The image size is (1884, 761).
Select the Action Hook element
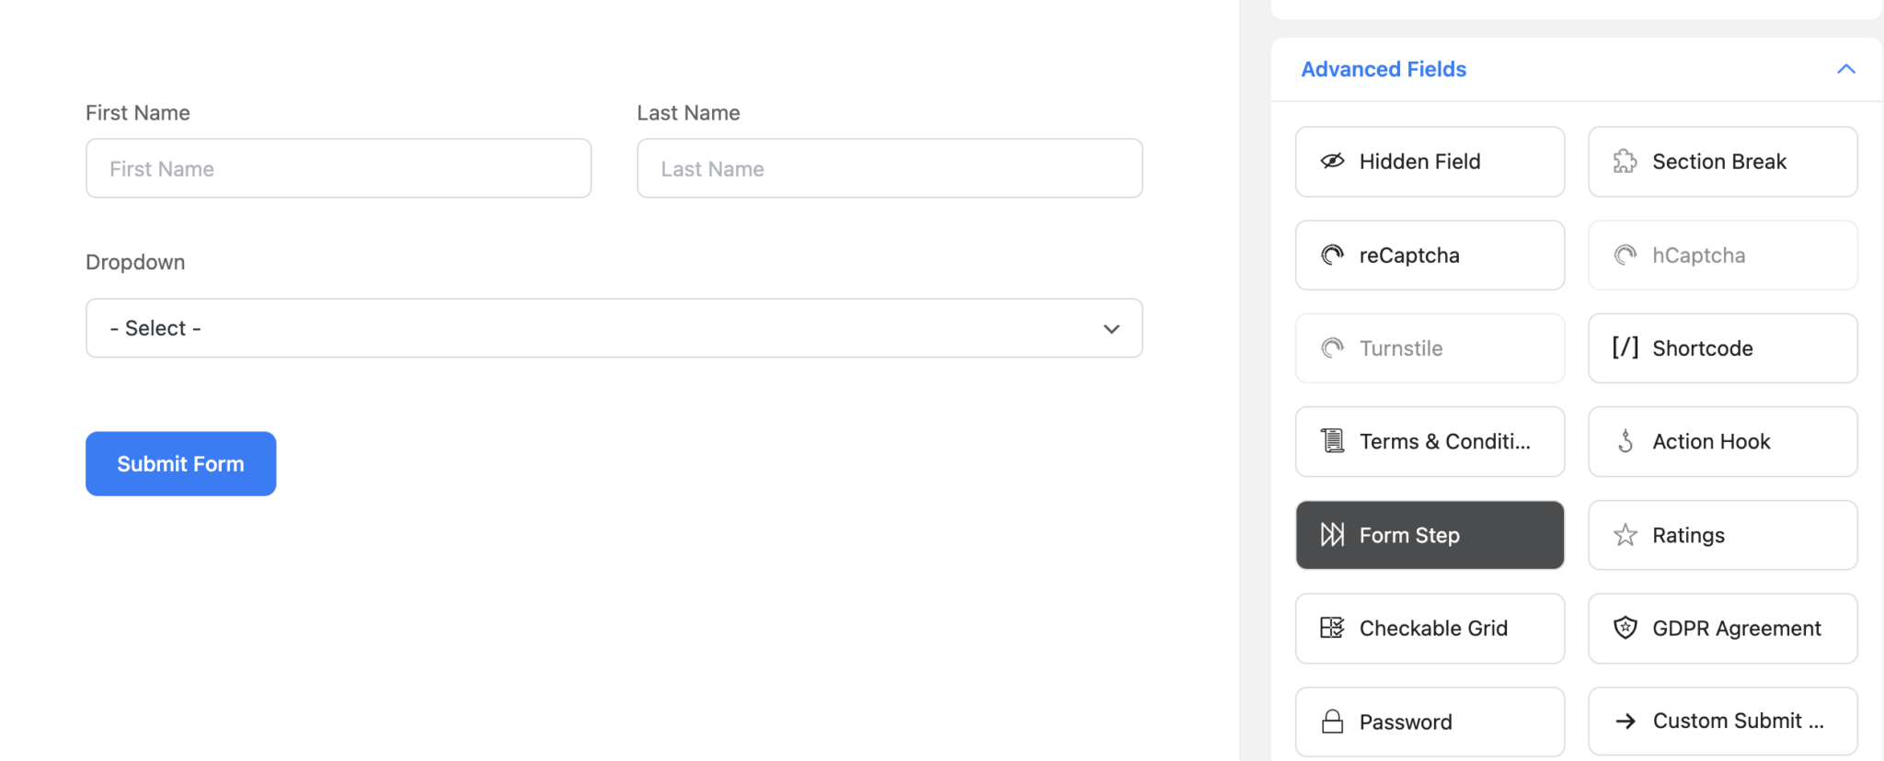pos(1721,441)
